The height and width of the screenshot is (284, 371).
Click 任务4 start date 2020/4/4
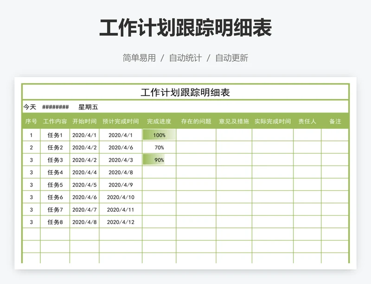pyautogui.click(x=84, y=172)
